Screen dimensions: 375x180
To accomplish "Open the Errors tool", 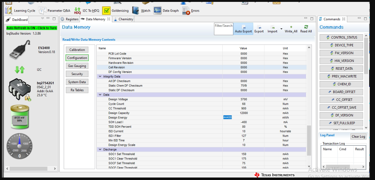I will (x=191, y=11).
